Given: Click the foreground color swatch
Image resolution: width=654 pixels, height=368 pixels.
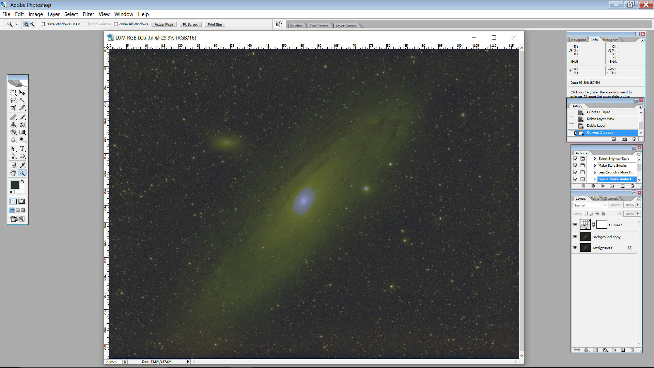Looking at the screenshot, I should pyautogui.click(x=15, y=185).
